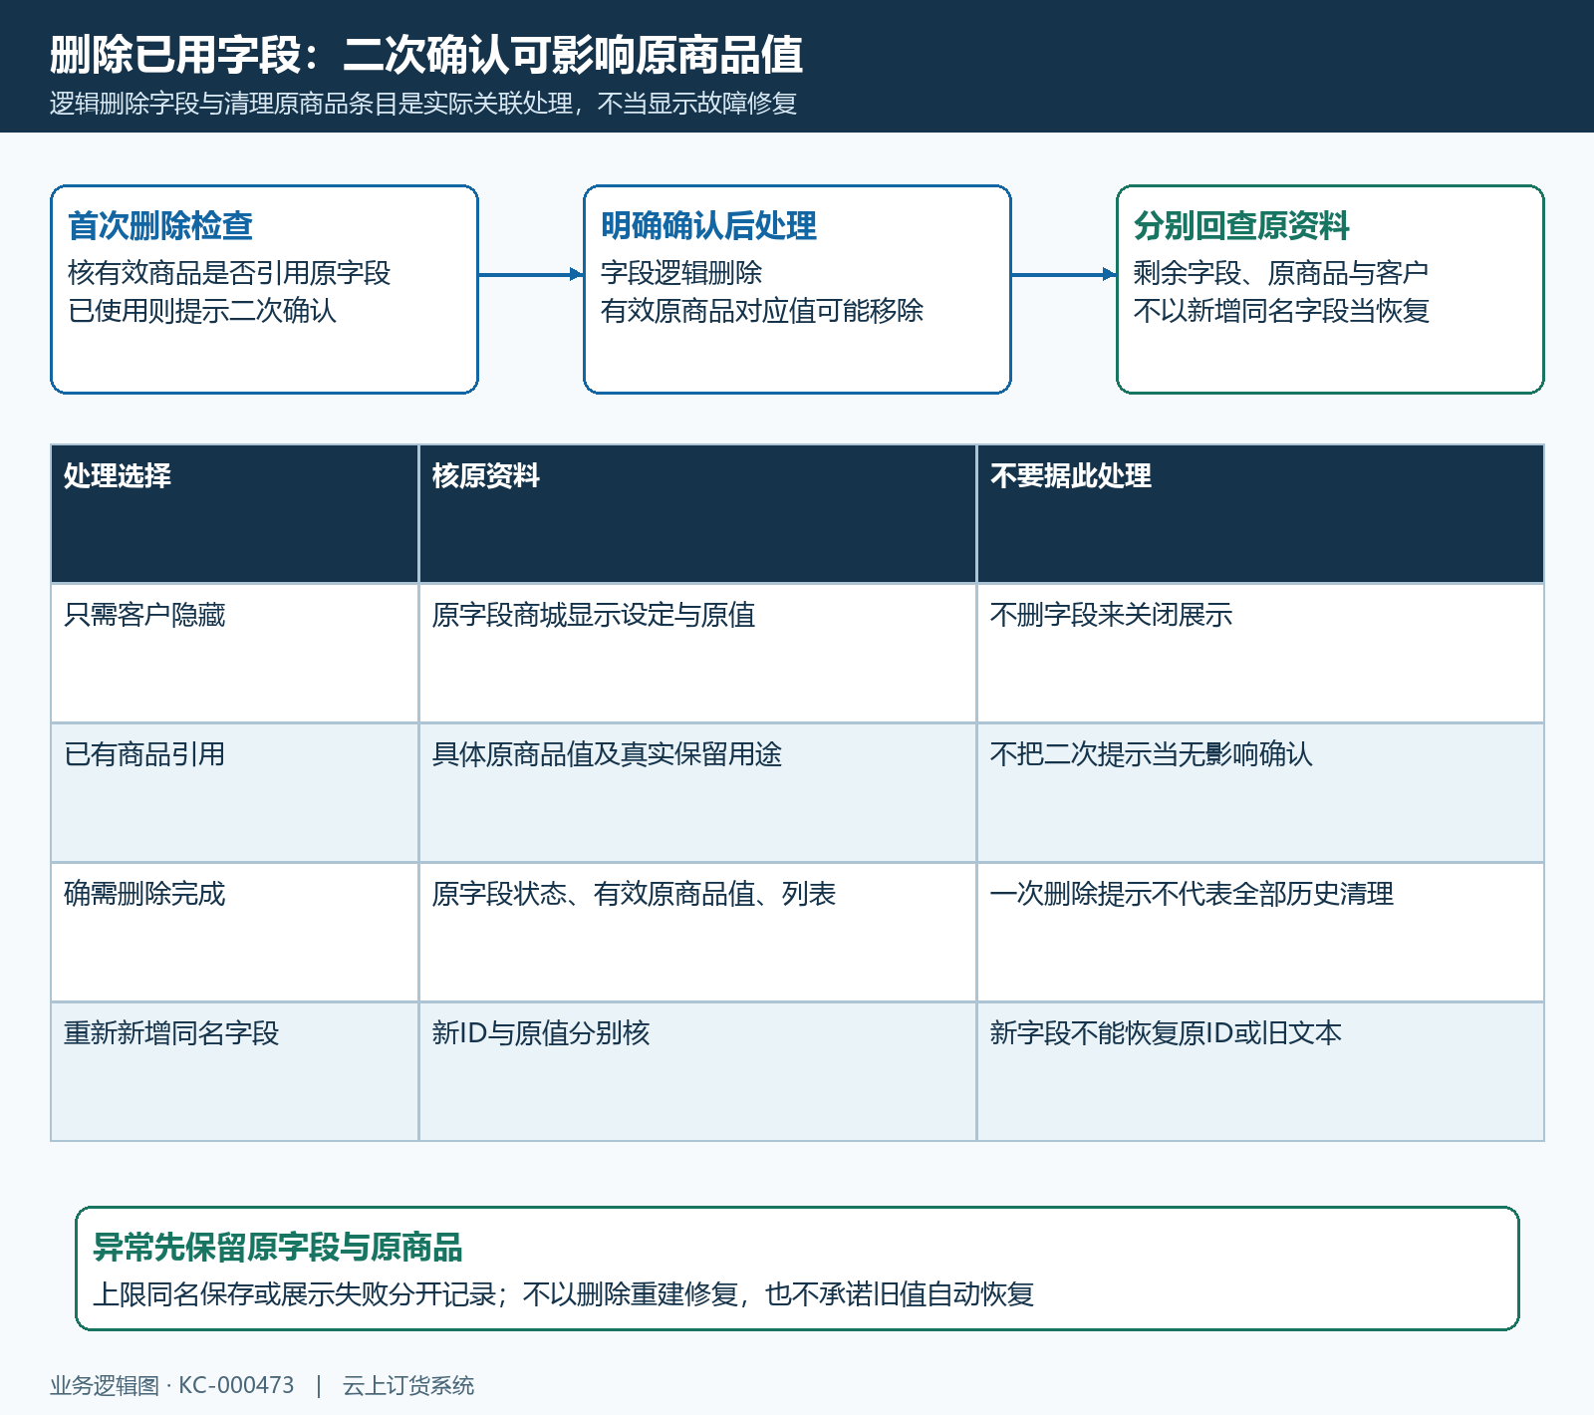The height and width of the screenshot is (1415, 1594).
Task: Click the 分别回查原资料 step heading
Action: [1241, 226]
